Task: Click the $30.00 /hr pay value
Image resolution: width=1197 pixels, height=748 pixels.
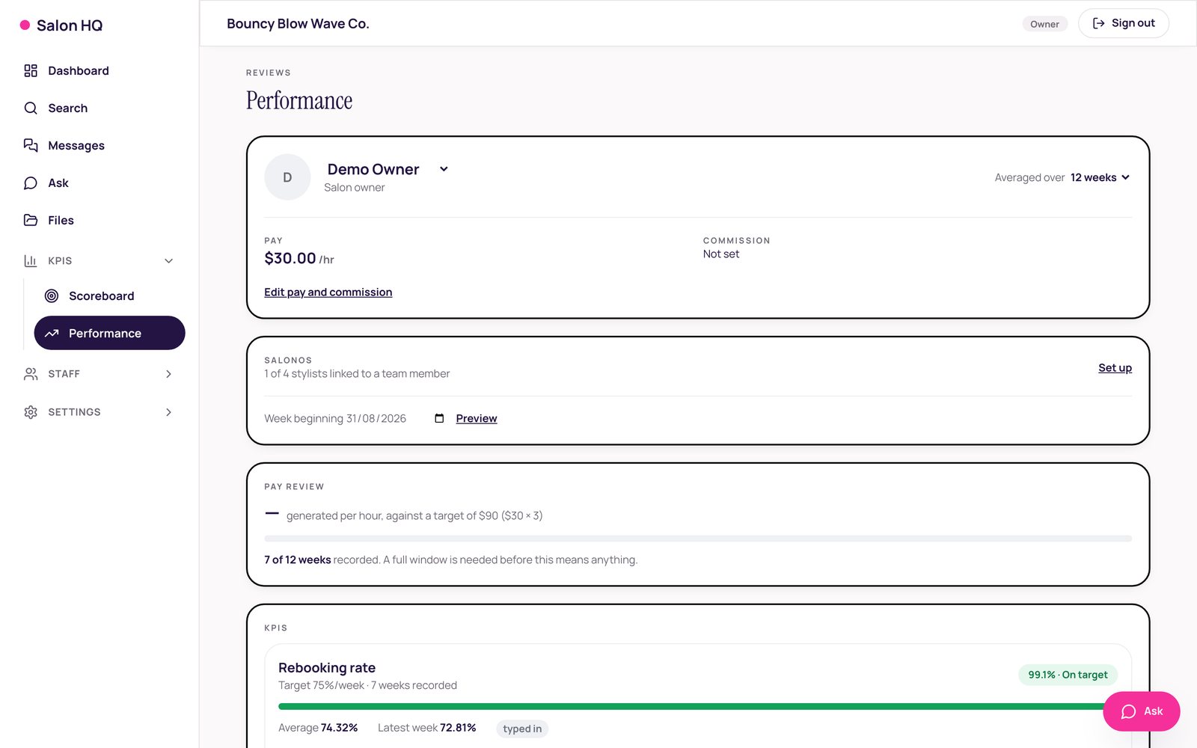Action: click(x=299, y=259)
